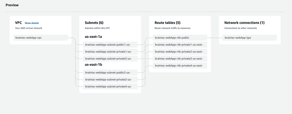Select subnet brainiac-webApp-subnet-private3
The image size is (292, 114).
point(110,58)
